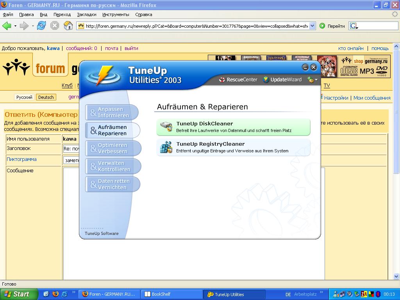Open the Настройки link on the forum
The width and height of the screenshot is (400, 300).
[x=336, y=98]
